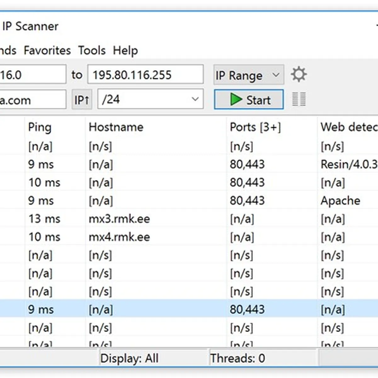378x378 pixels.
Task: Sort results by the Ping column header
Action: coord(40,127)
